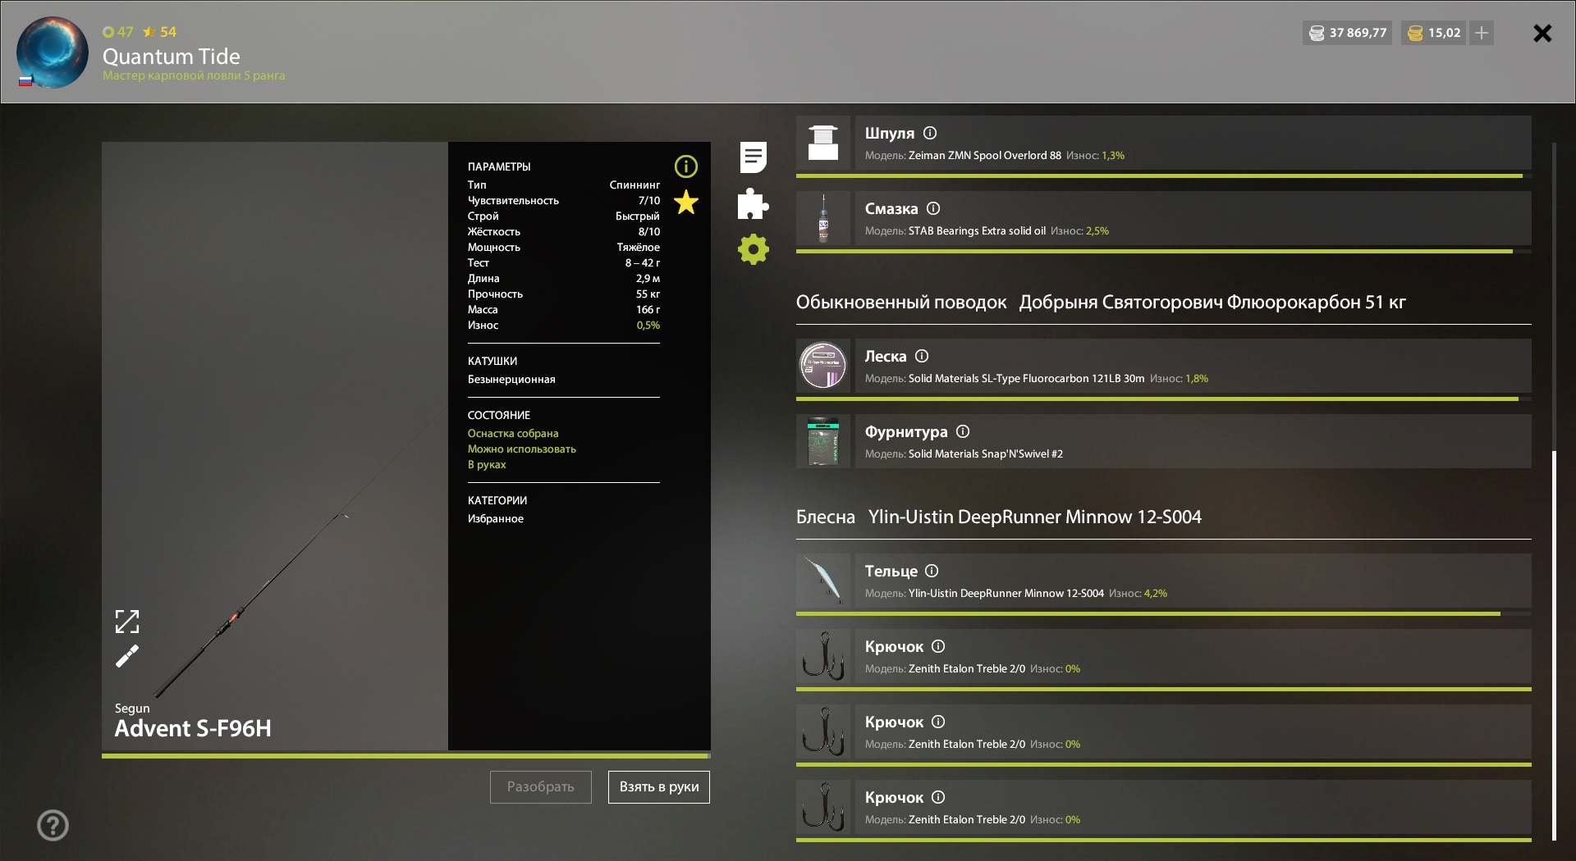Select the third treble hook icon
Viewport: 1576px width, 861px height.
point(823,807)
